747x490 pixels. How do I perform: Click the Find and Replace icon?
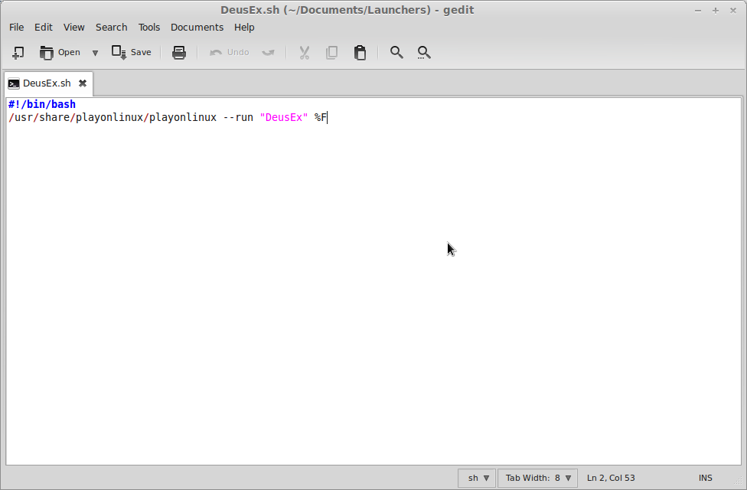point(424,52)
